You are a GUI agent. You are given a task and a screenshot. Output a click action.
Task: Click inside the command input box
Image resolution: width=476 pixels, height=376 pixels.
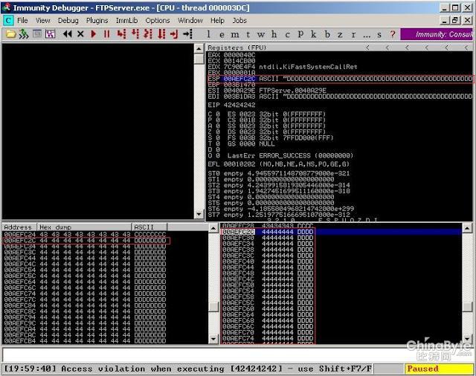[223, 354]
